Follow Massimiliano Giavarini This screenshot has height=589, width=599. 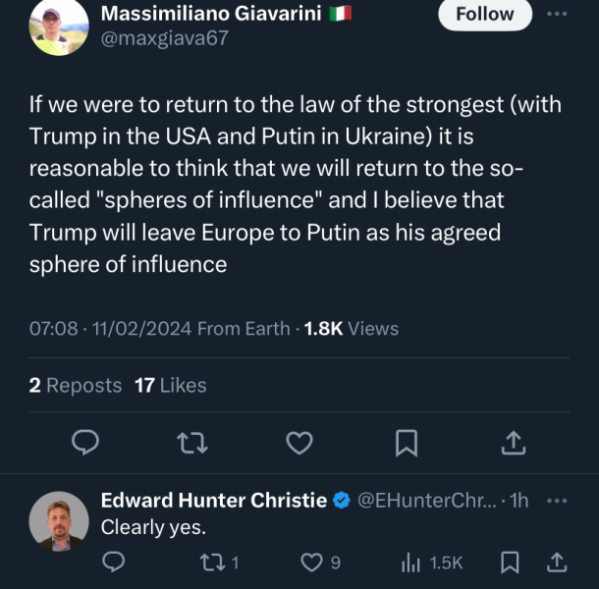(484, 14)
